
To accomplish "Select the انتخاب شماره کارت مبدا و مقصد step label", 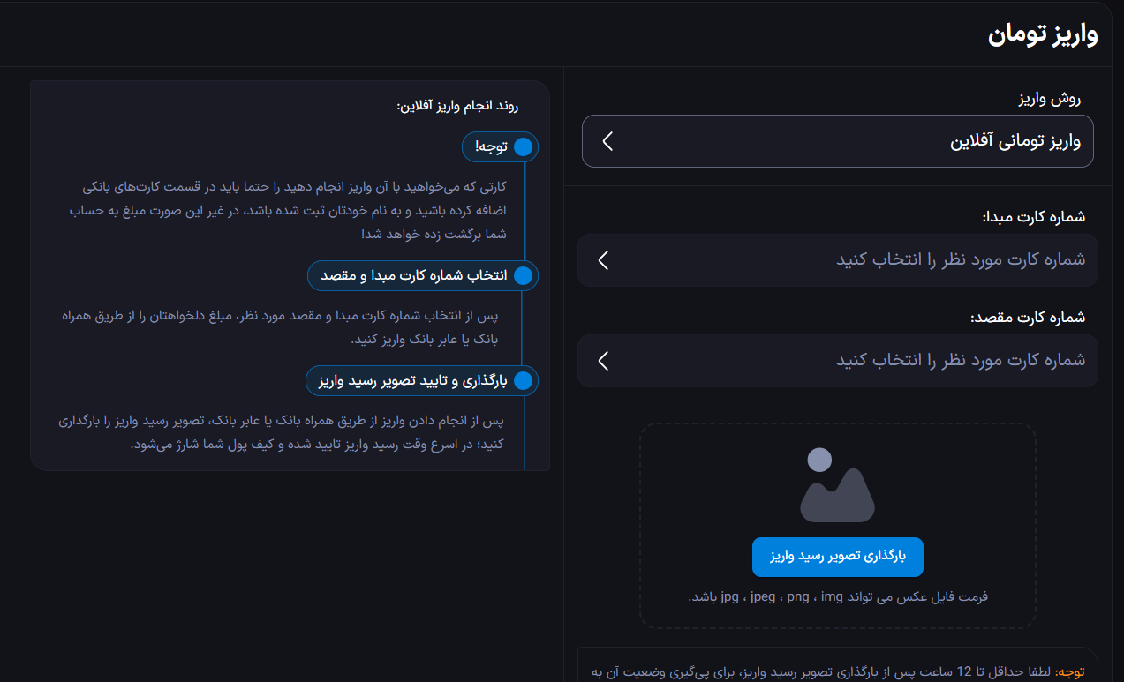I will [x=413, y=276].
